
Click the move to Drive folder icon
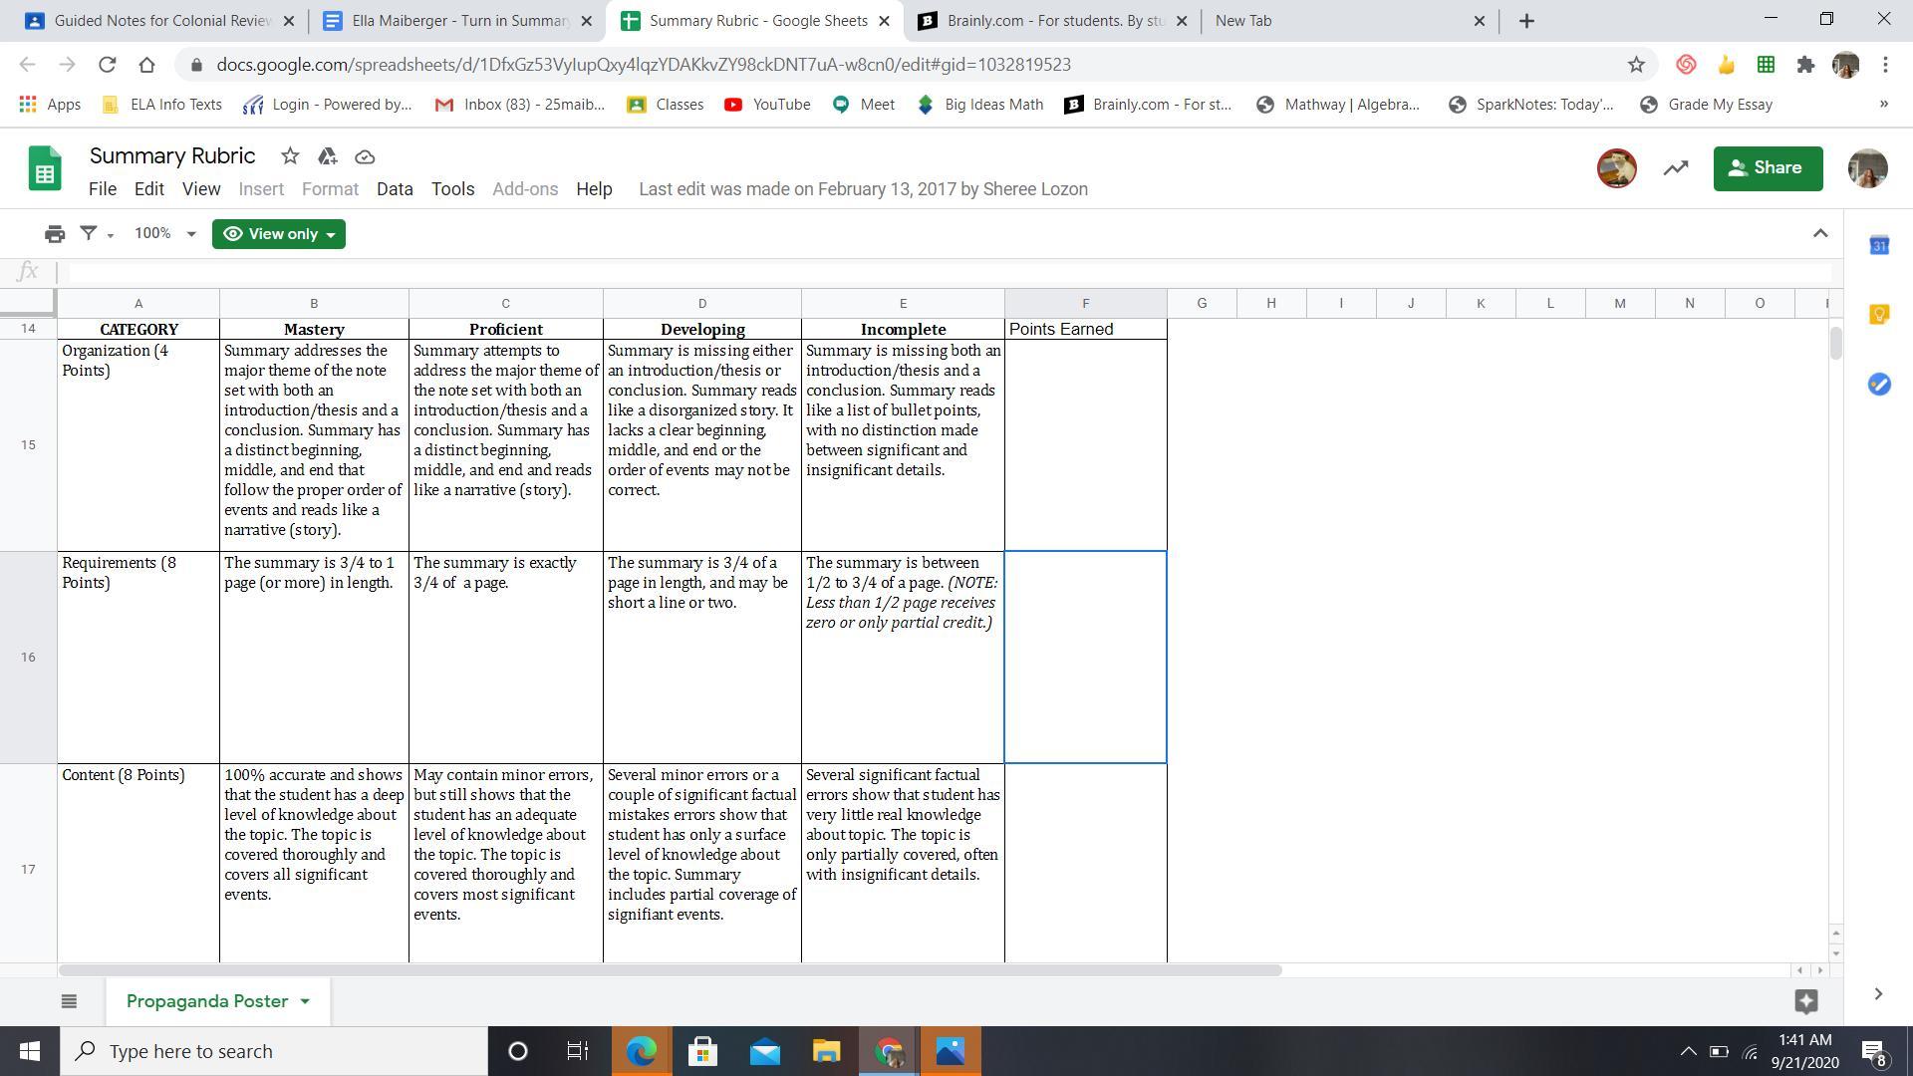click(327, 156)
